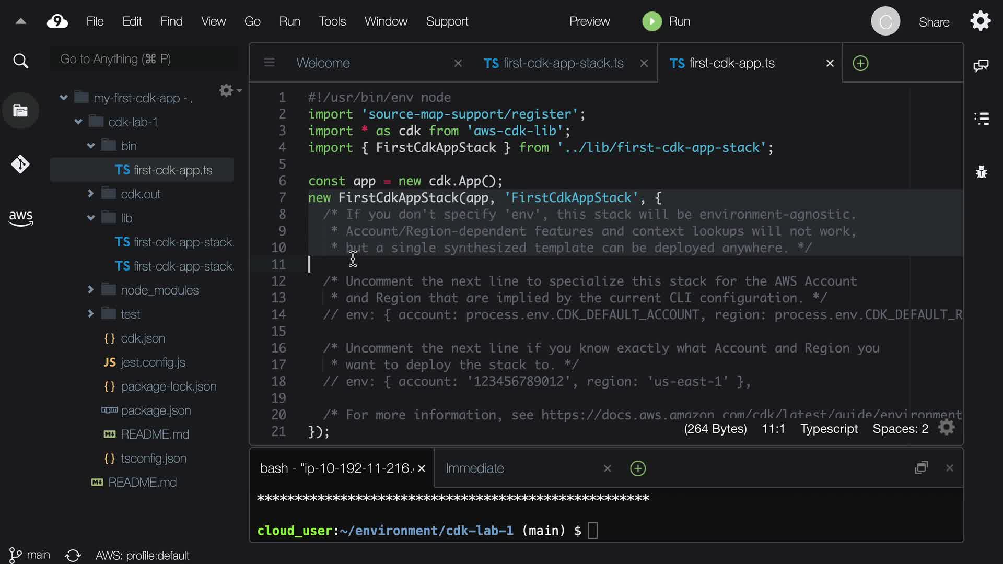Collapse the bin folder
The height and width of the screenshot is (564, 1003).
point(90,146)
